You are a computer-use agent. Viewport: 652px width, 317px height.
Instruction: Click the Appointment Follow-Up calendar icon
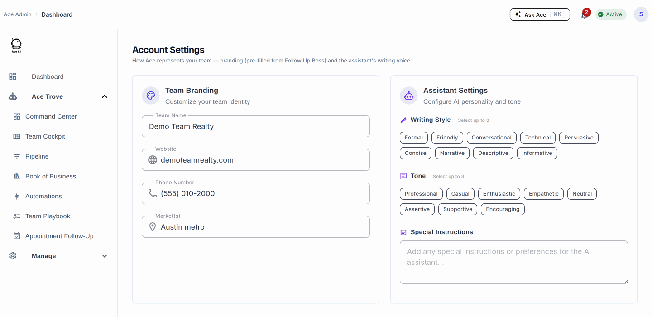pos(17,236)
